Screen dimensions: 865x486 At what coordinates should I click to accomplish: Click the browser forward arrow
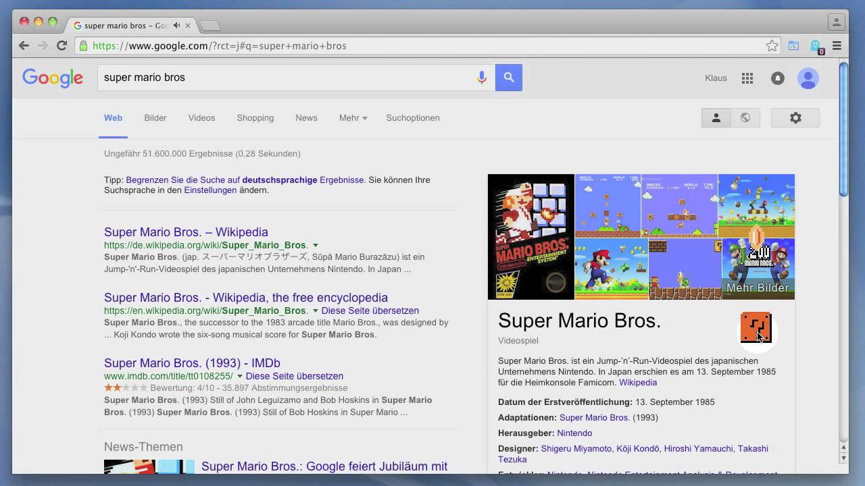click(x=43, y=46)
